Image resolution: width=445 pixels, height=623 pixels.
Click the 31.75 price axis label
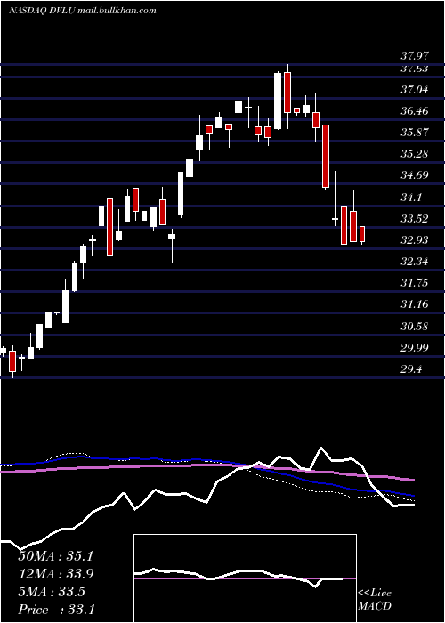tap(415, 283)
